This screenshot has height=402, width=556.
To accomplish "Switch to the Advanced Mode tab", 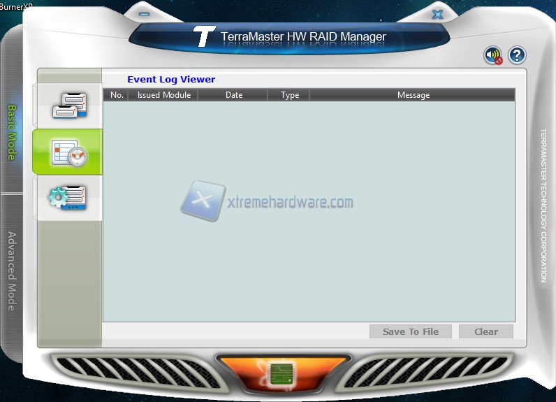I will point(12,271).
